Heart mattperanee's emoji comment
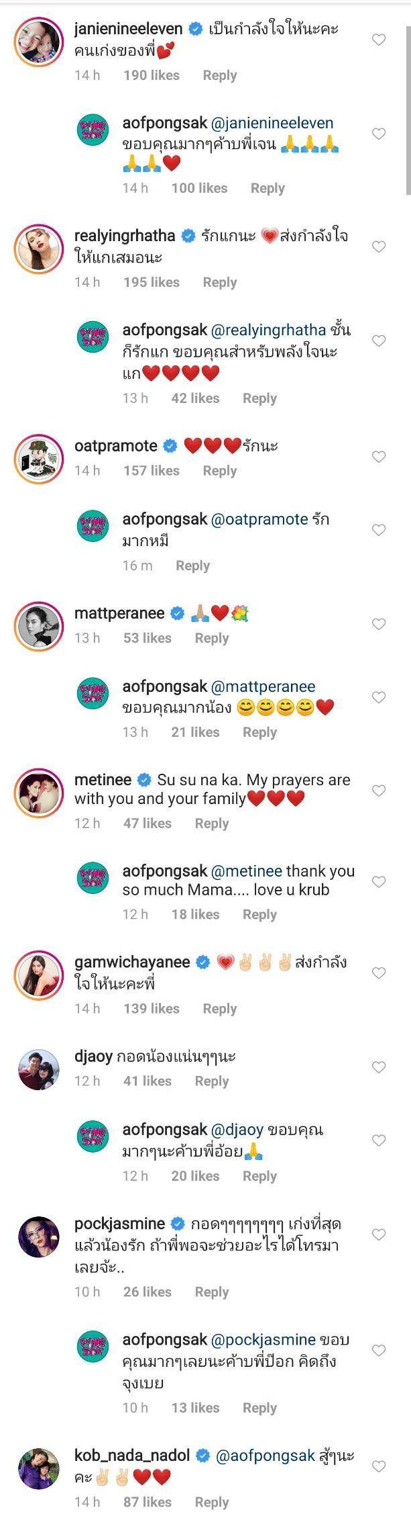Screen dimensions: 411x1518 point(379,624)
